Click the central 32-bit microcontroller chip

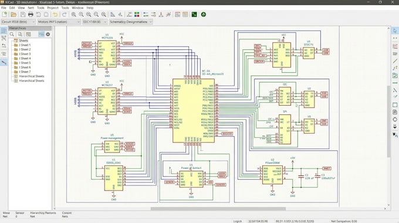pos(194,110)
